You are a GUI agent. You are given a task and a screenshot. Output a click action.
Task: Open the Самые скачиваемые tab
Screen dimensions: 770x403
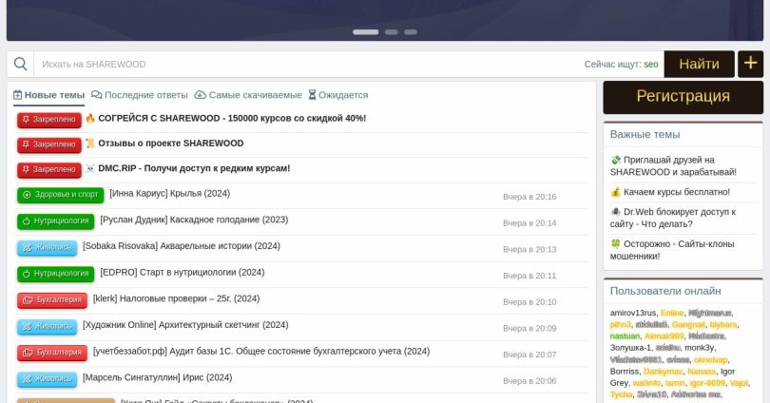248,95
